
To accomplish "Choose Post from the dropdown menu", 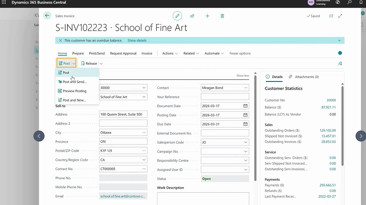I will tap(77, 73).
